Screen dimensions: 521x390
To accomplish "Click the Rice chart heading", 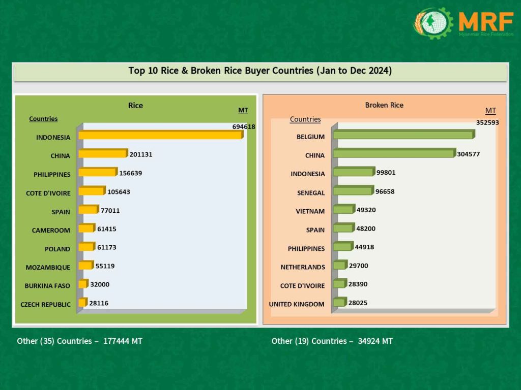I will [135, 106].
